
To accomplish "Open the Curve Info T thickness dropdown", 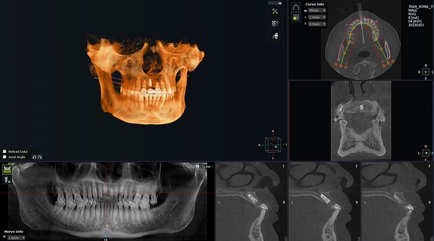I will pos(317,24).
